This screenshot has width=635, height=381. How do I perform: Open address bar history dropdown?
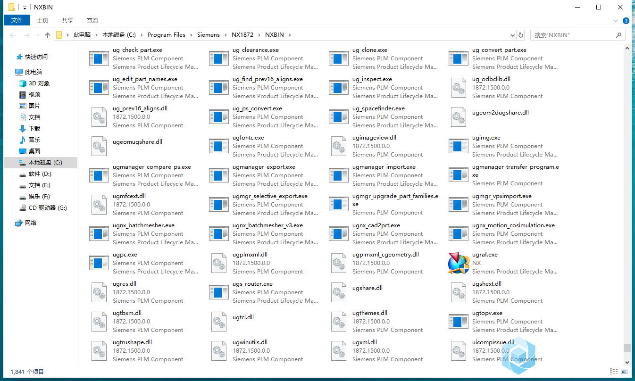(513, 35)
